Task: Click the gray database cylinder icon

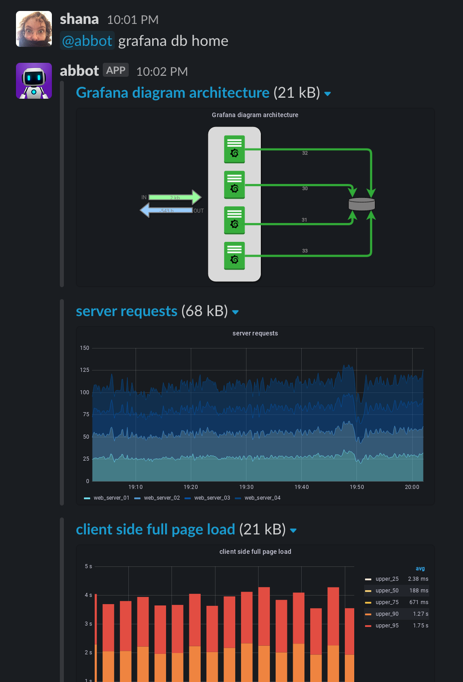Action: point(362,203)
